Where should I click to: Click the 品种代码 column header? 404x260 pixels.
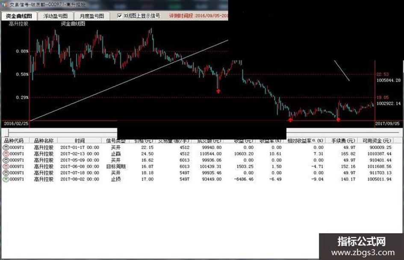pos(14,140)
